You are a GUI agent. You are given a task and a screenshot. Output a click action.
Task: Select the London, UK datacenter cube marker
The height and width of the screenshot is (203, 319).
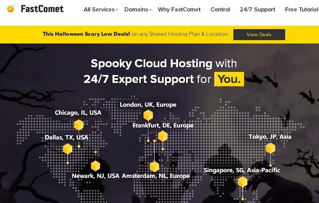[148, 115]
